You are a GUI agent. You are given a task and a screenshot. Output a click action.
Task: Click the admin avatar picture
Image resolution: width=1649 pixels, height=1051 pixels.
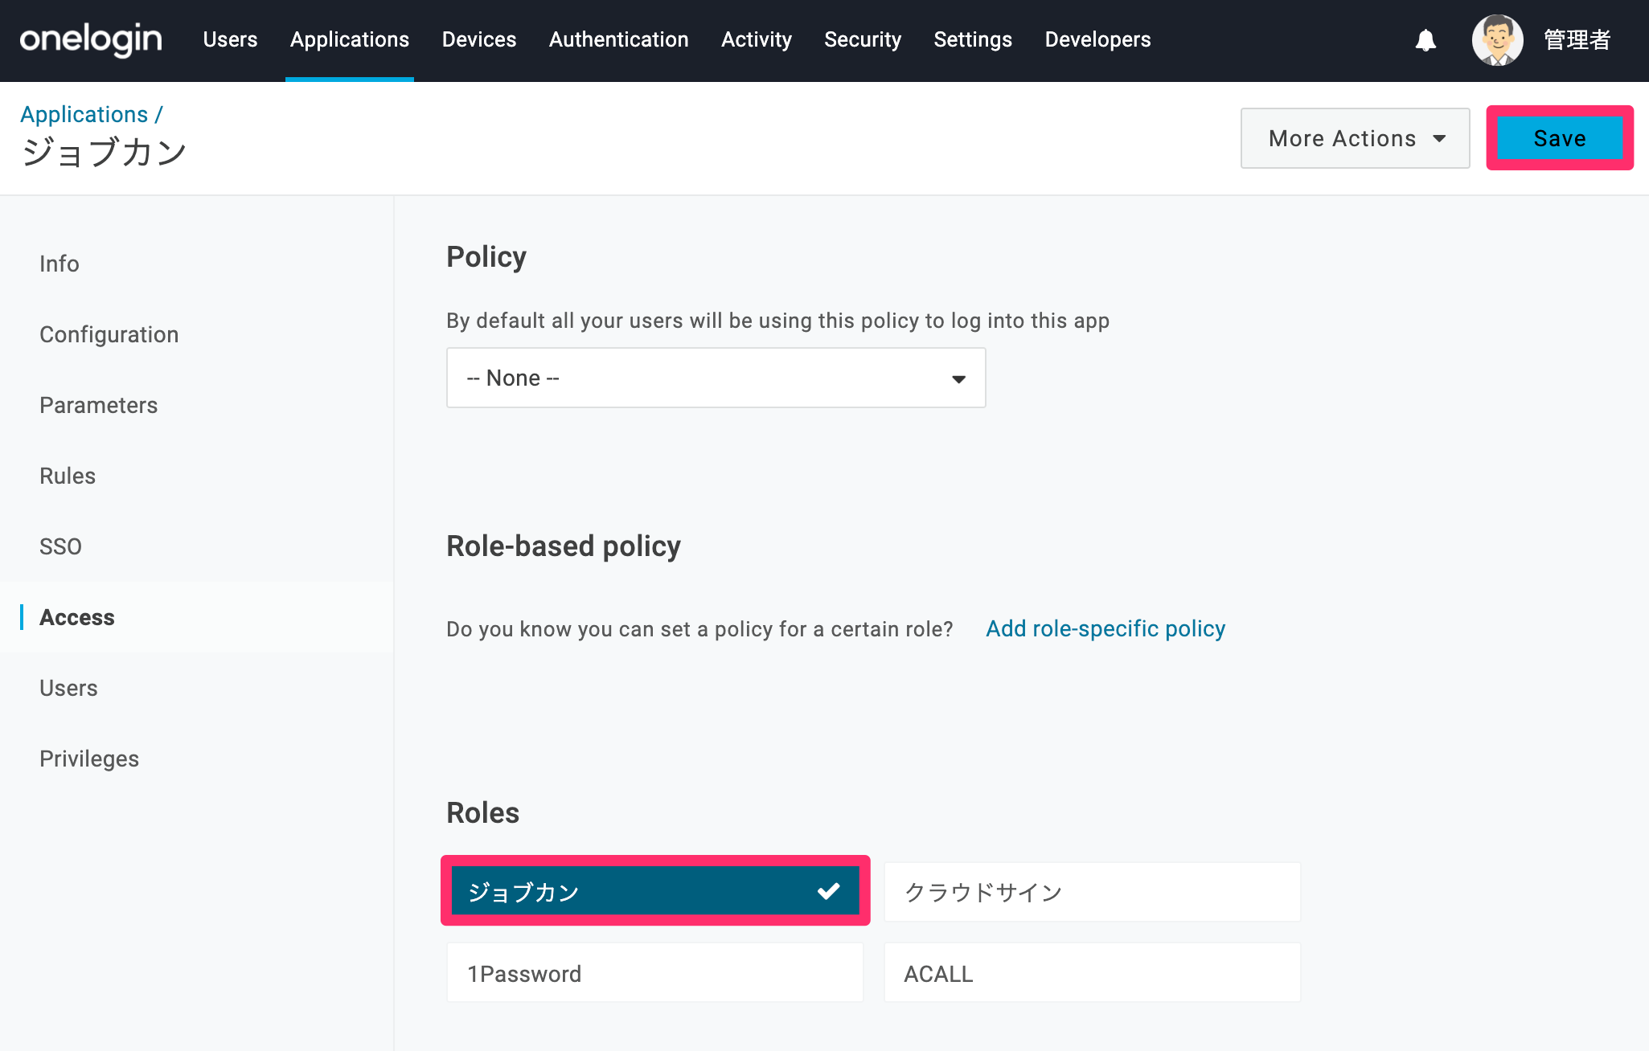point(1497,40)
